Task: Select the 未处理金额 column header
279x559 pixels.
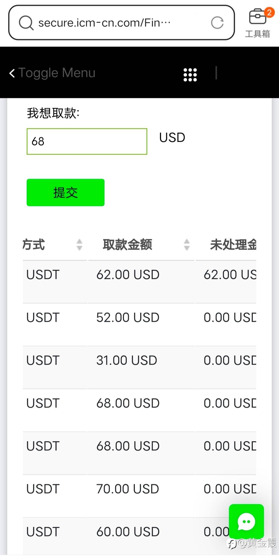Action: click(233, 245)
